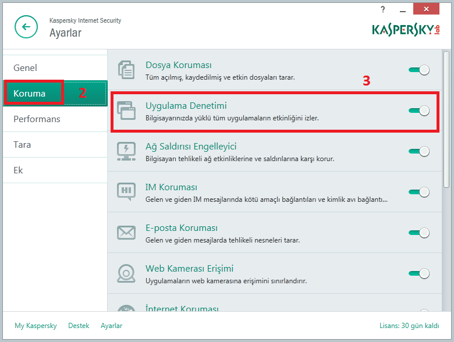Click the Uygulama Denetimi windows icon
The image size is (454, 342).
(126, 111)
